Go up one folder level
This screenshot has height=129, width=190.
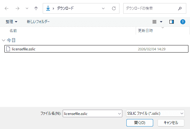(x=36, y=8)
